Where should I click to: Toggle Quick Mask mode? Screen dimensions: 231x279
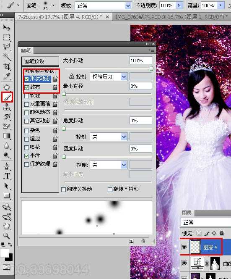[7, 267]
